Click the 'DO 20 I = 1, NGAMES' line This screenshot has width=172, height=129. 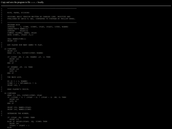coord(17,81)
